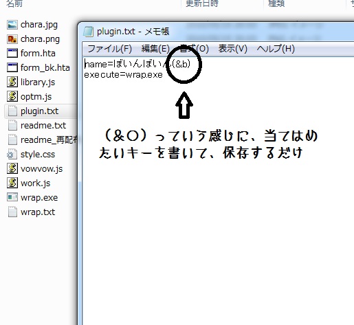Click the form.hta application icon
Screen dimensions: 354x325
coord(12,54)
